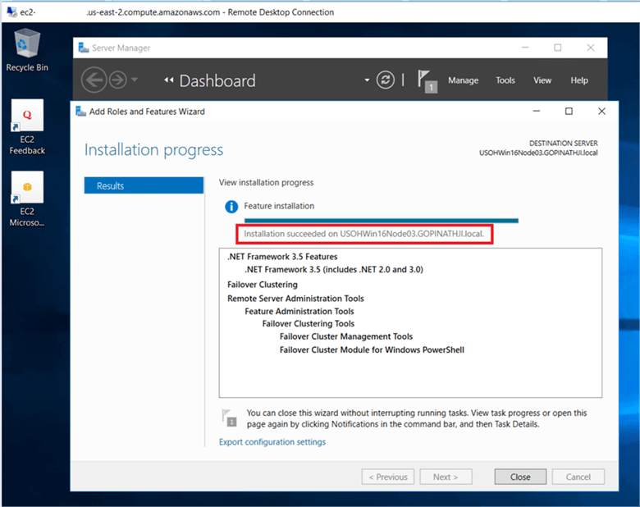
Task: Close the wizard with Close button
Action: pyautogui.click(x=520, y=477)
